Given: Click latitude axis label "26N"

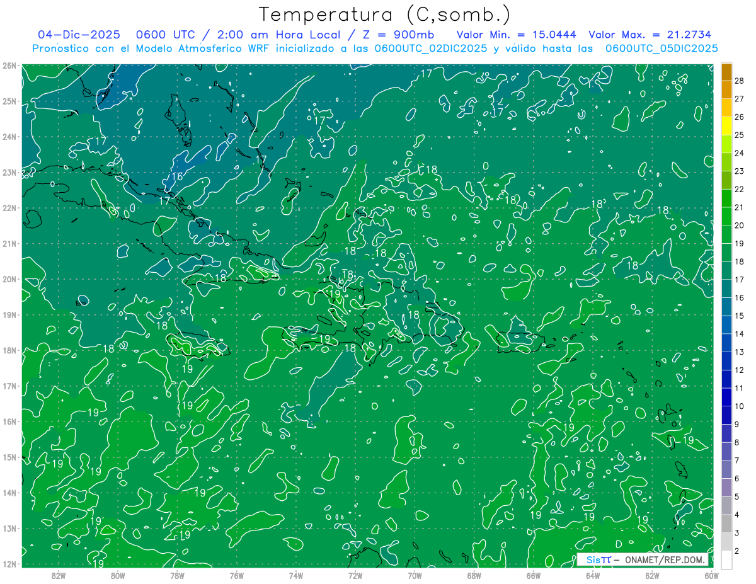Looking at the screenshot, I should [x=9, y=66].
